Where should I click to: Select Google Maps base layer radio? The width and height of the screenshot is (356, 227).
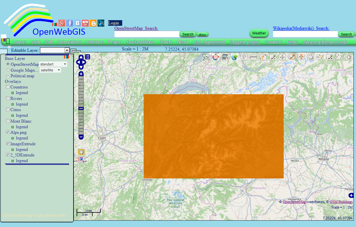[8, 70]
